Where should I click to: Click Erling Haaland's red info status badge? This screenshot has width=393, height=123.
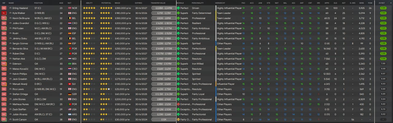pyautogui.click(x=4, y=8)
